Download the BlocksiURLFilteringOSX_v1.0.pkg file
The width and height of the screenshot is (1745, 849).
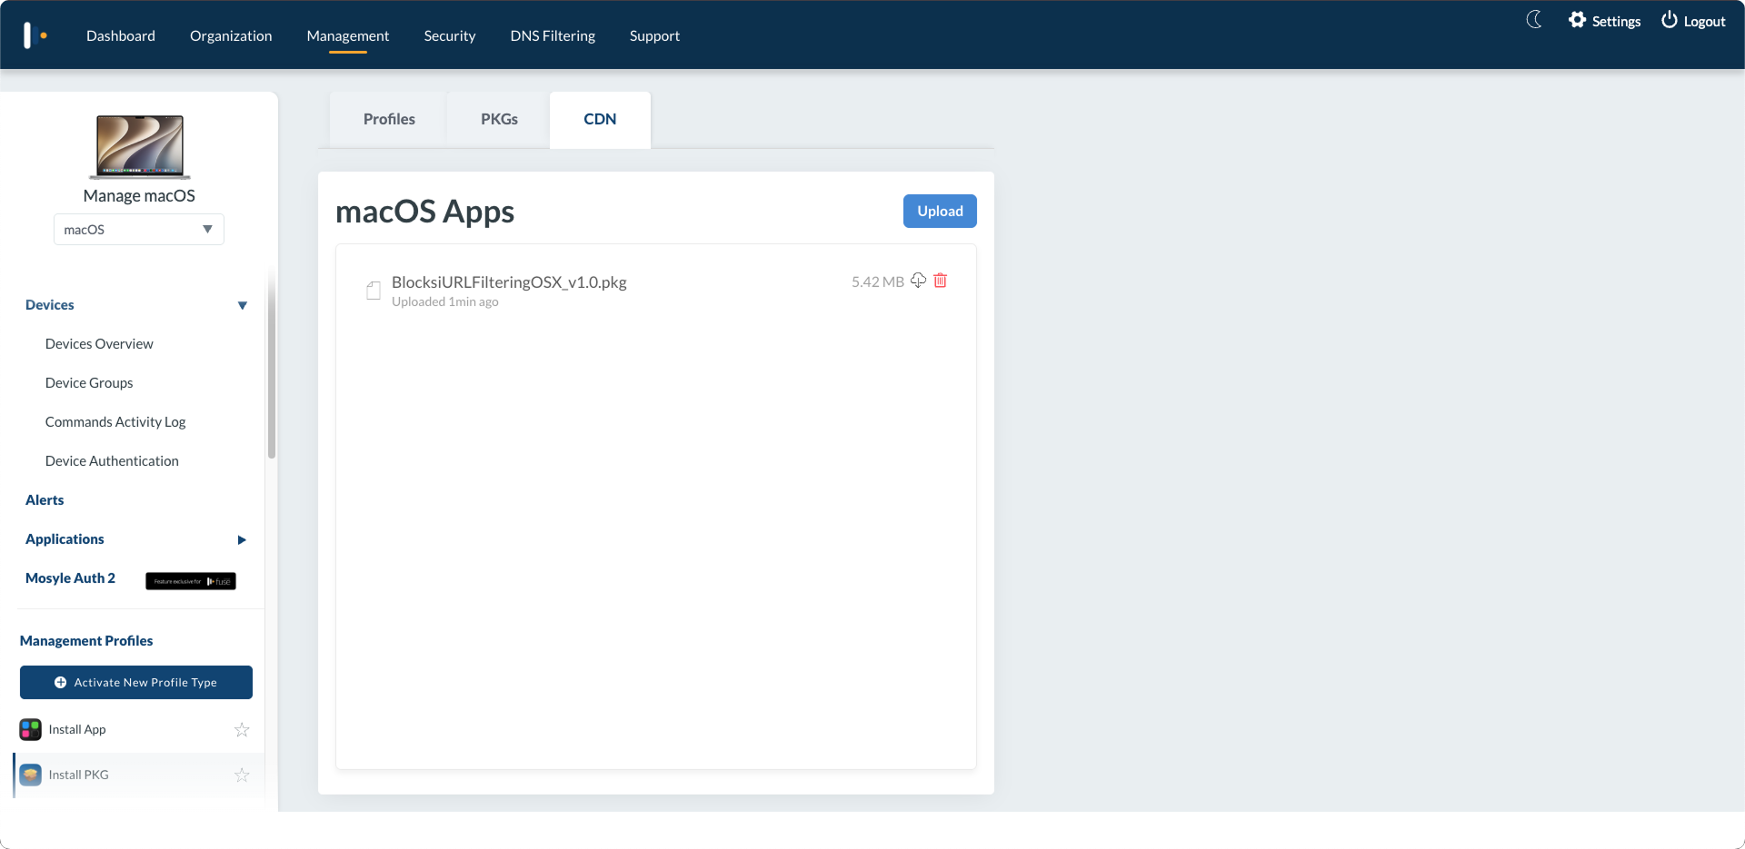coord(919,281)
